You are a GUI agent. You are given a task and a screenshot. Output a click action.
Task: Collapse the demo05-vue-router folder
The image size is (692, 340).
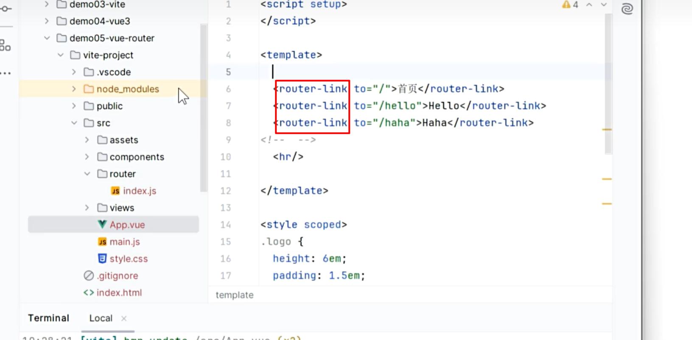[x=47, y=38]
